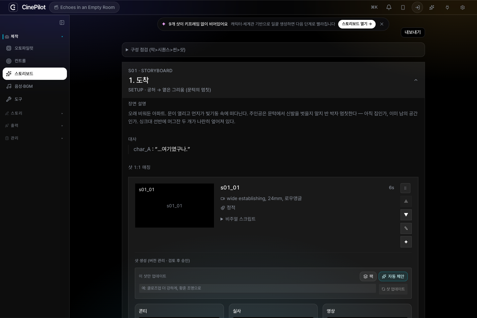Click the 스토리보드 열기 banner button
Viewport: 477px width, 318px height.
point(357,24)
